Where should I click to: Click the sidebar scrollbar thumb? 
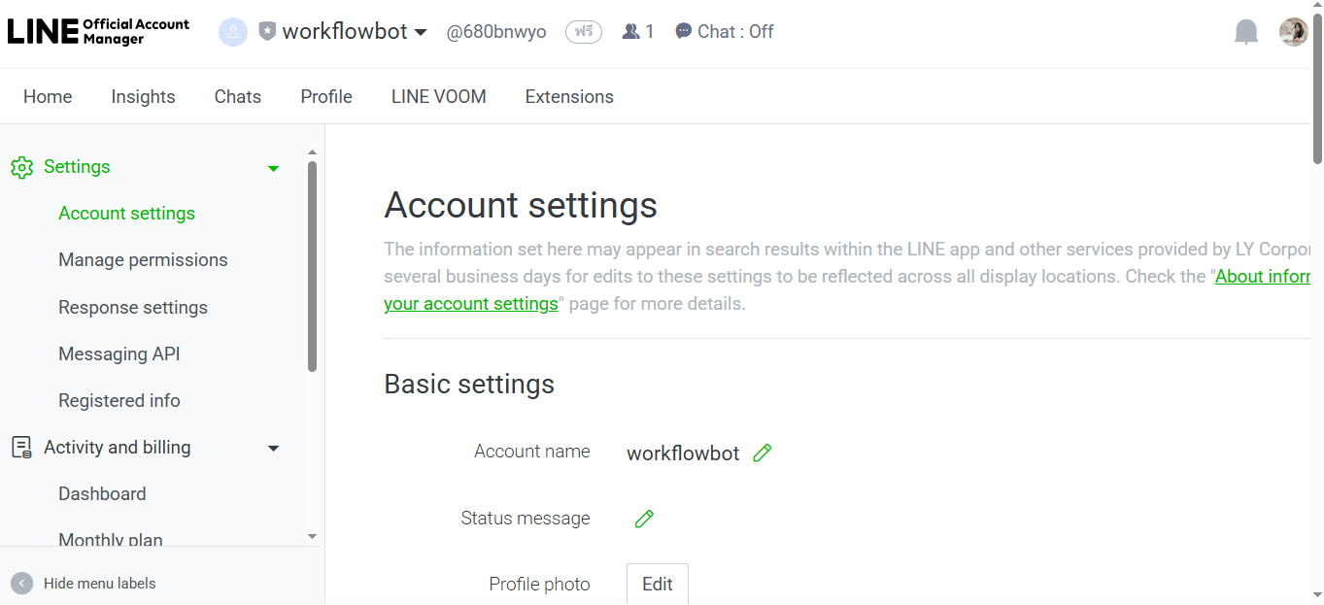312,266
